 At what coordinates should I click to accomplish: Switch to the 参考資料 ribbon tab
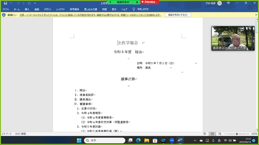click(74, 9)
